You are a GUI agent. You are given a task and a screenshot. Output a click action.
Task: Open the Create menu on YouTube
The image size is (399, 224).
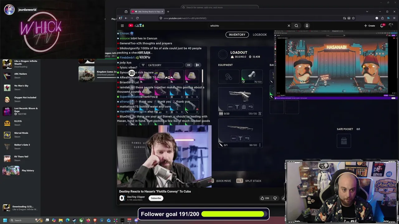370,26
